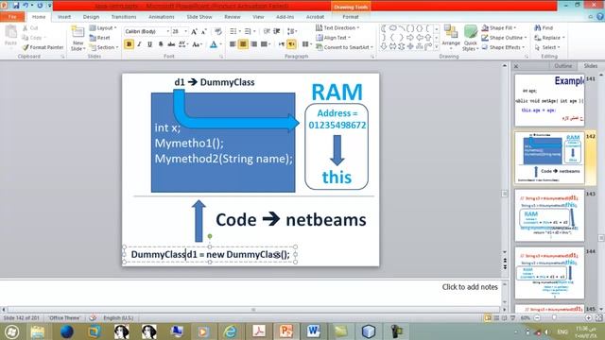Select the down arrow shape in gallery
The width and height of the screenshot is (605, 340).
tap(384, 46)
